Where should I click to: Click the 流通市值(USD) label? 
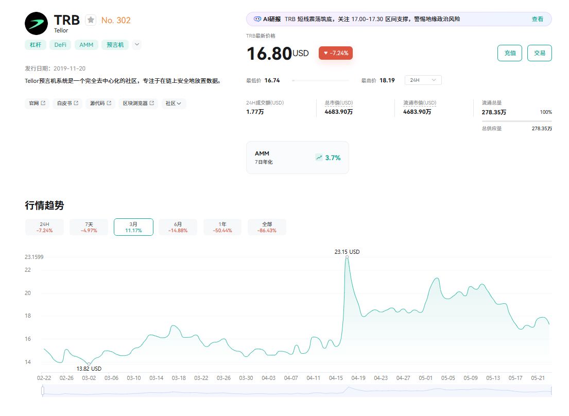(420, 102)
